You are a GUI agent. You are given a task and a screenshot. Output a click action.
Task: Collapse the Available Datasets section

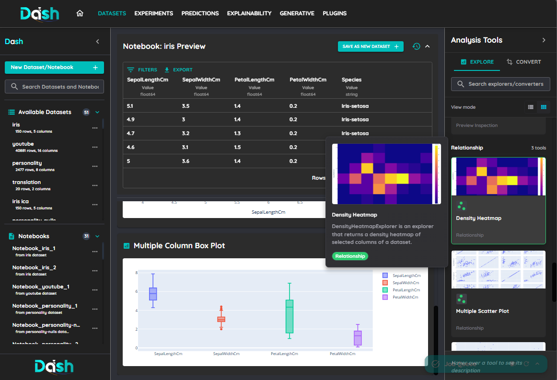coord(97,112)
